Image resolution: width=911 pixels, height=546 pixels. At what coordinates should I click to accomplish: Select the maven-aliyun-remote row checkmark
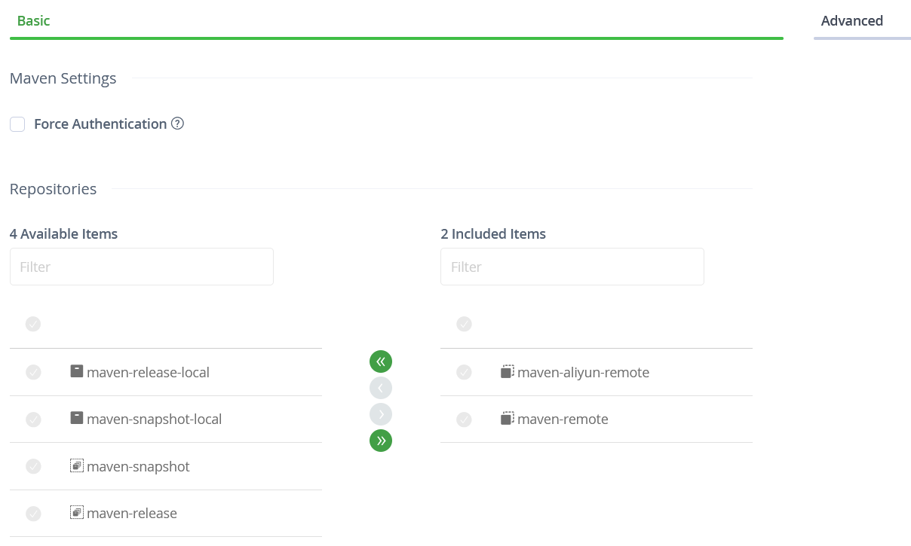[464, 372]
